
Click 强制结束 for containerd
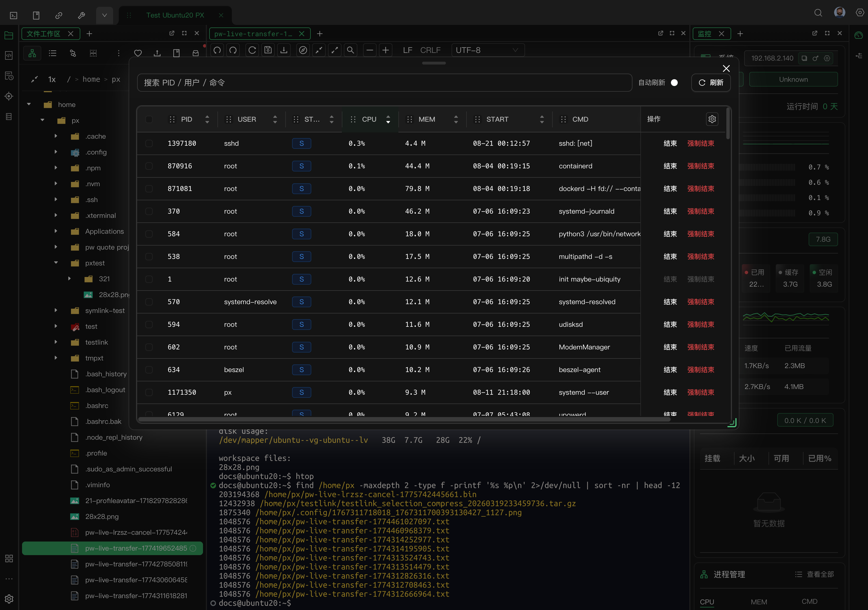[701, 166]
